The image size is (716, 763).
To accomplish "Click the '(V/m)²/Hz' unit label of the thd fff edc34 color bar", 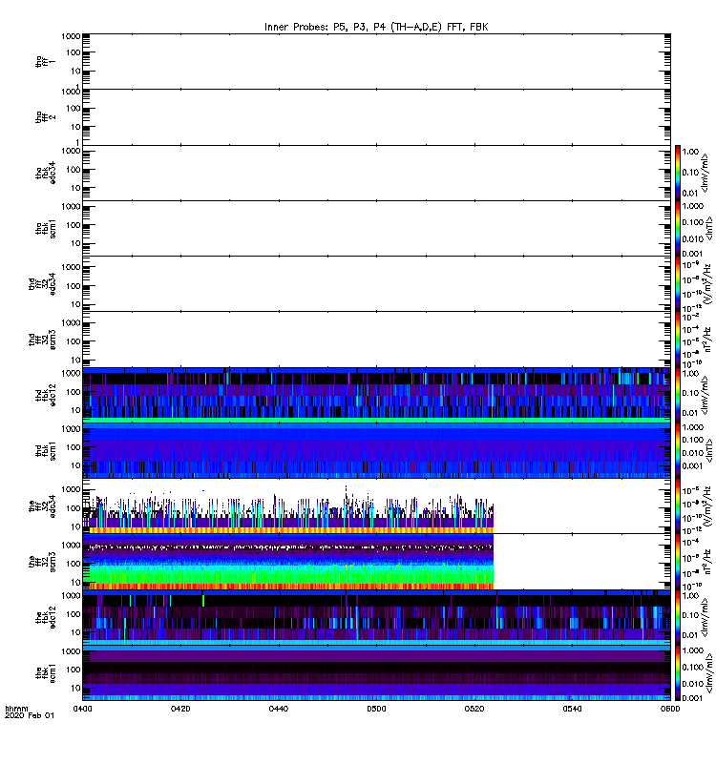I will point(706,283).
